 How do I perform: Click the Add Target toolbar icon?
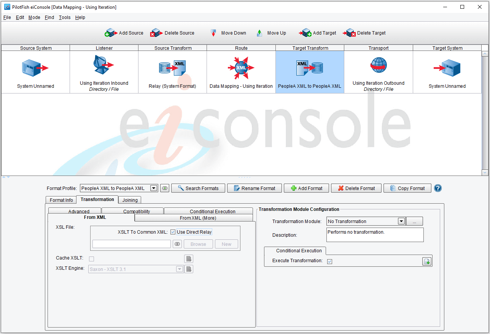coord(305,33)
